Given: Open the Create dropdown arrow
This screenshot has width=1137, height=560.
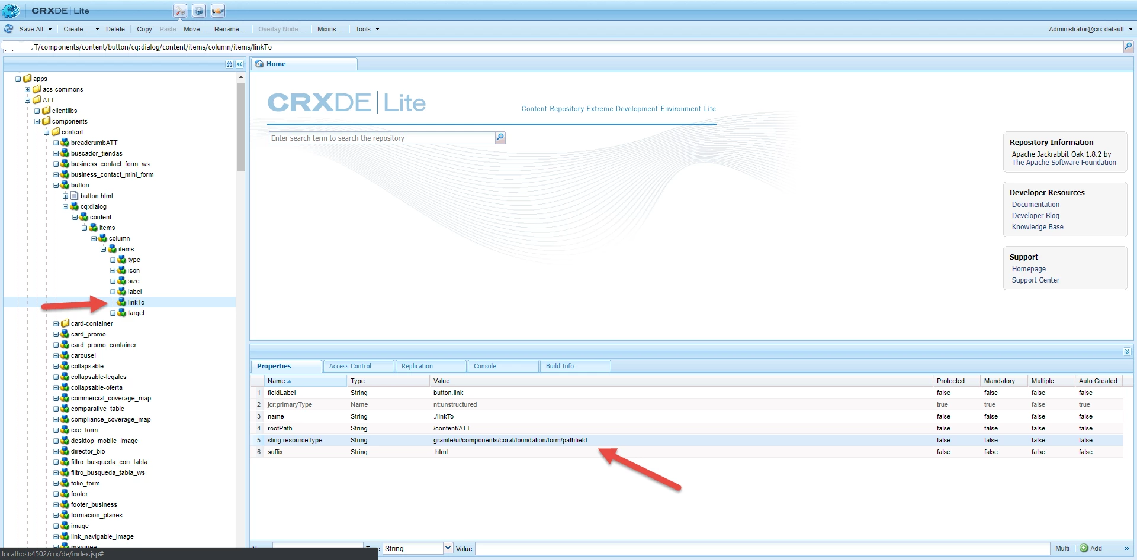Looking at the screenshot, I should point(97,29).
